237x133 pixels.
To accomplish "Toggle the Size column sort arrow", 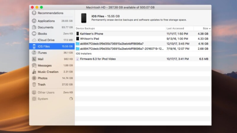I will click(x=210, y=28).
